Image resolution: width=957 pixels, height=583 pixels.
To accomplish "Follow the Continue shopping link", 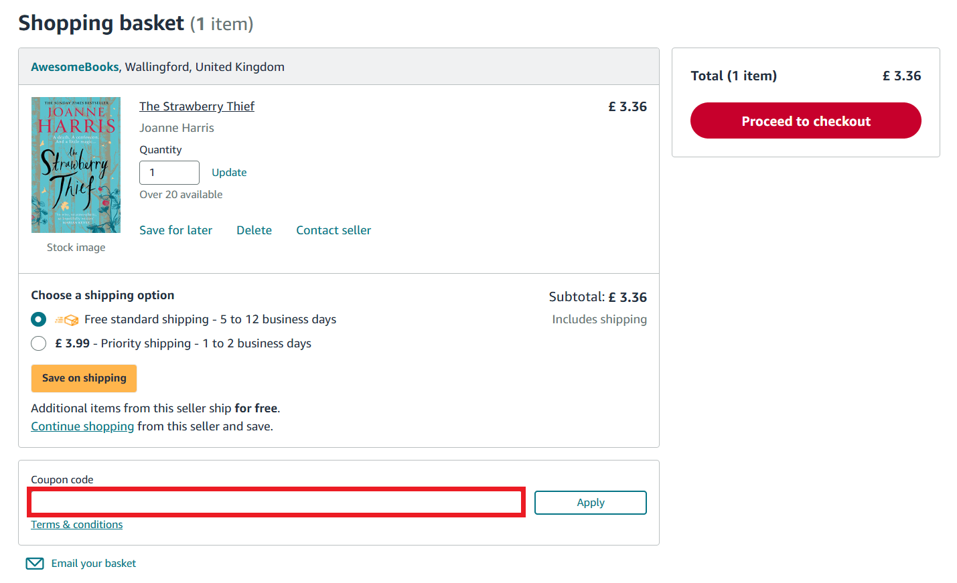I will [82, 426].
